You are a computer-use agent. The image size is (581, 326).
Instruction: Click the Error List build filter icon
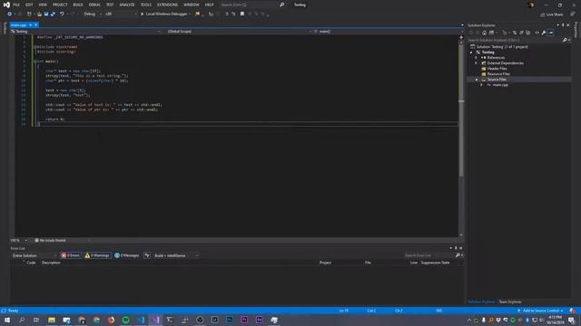(x=147, y=255)
